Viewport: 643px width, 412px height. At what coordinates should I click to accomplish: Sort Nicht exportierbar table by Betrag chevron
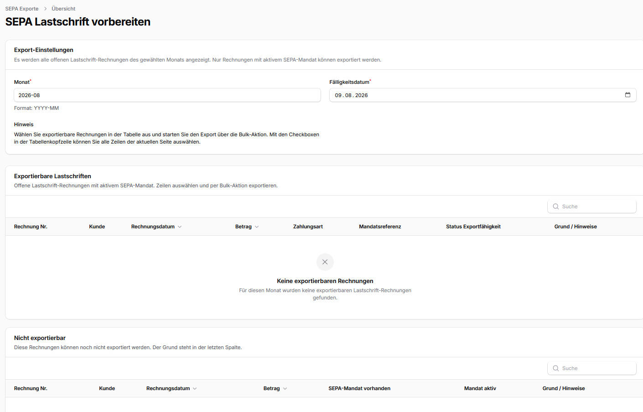[x=285, y=388]
